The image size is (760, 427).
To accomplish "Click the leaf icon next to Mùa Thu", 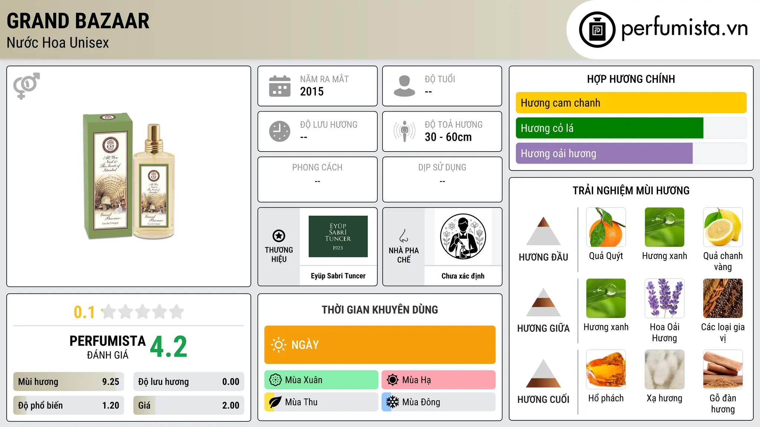I will click(x=275, y=402).
